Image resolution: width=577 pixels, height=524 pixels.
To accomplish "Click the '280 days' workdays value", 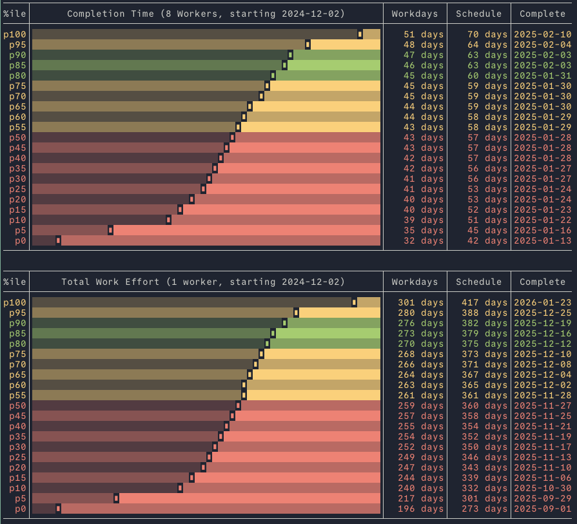I will click(420, 313).
